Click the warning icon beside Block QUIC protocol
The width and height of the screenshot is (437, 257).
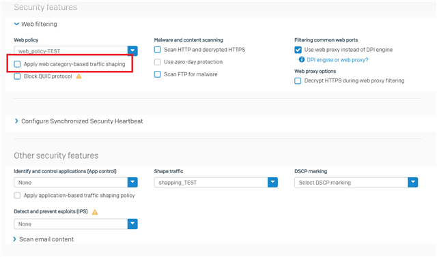pyautogui.click(x=79, y=76)
